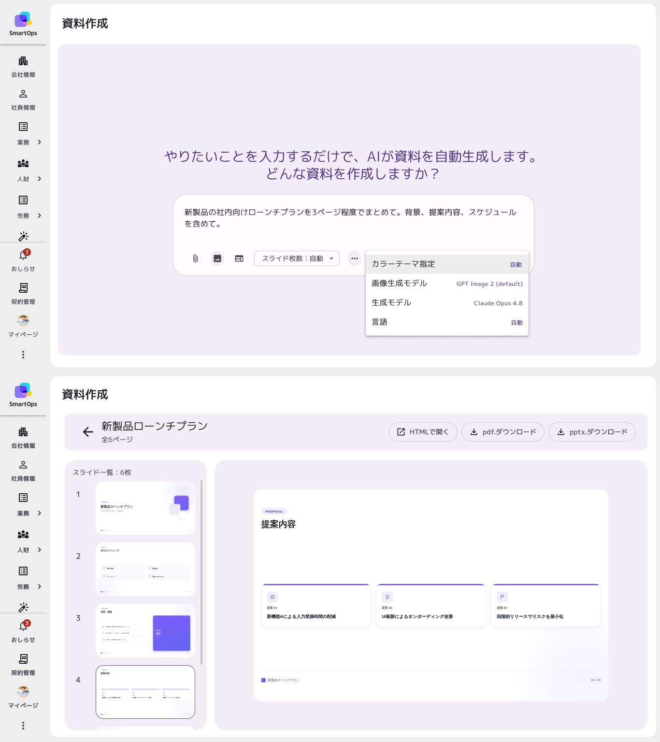Select the 生成モデル menu entry
The image size is (660, 742).
click(447, 303)
